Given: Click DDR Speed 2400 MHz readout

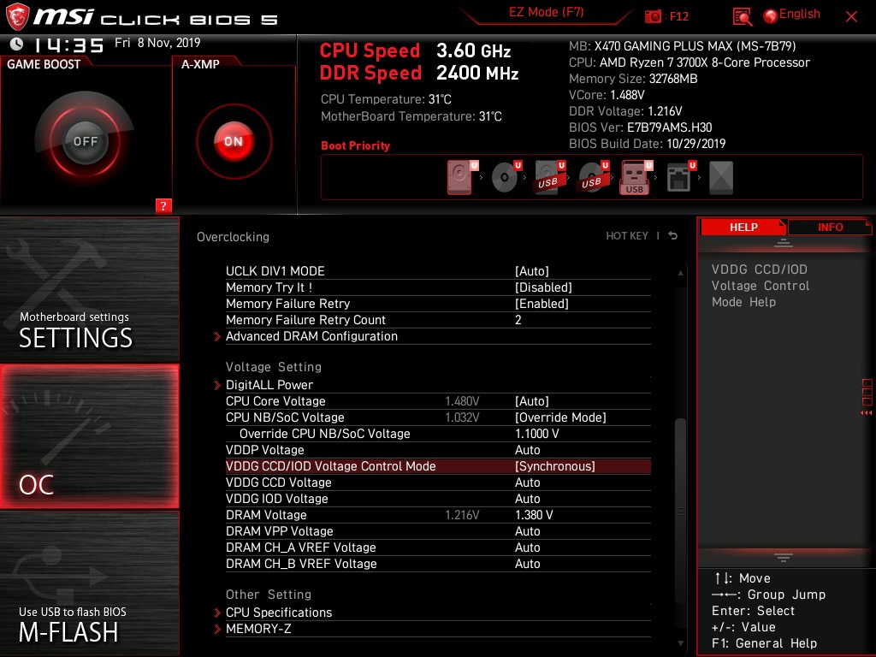Looking at the screenshot, I should tap(419, 74).
